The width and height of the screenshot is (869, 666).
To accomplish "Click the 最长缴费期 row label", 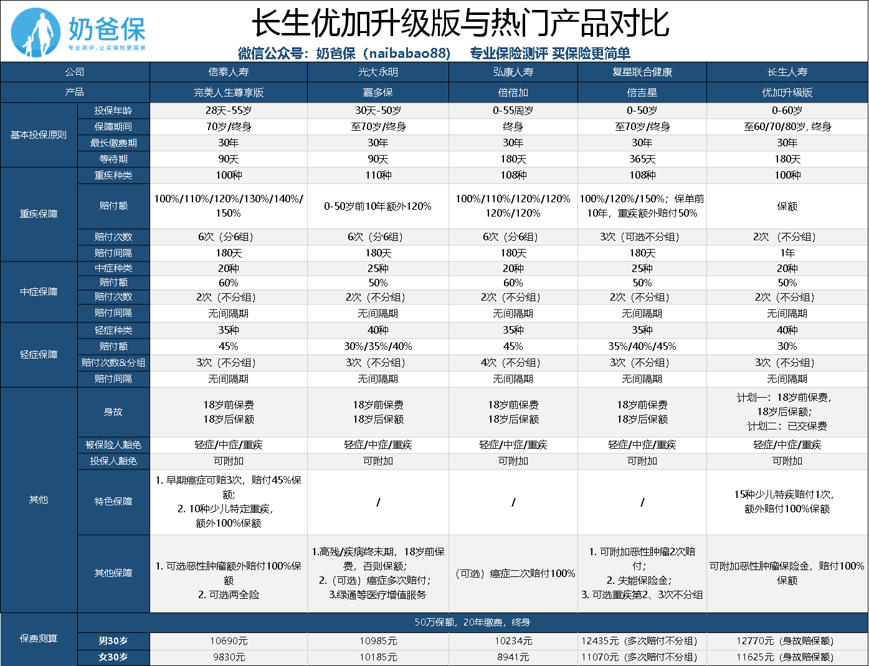I will 113,143.
